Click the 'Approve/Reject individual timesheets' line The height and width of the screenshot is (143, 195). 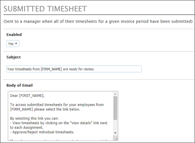click(x=42, y=132)
